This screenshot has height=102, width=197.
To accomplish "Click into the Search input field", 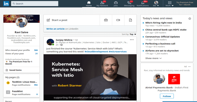I will coord(35,4).
